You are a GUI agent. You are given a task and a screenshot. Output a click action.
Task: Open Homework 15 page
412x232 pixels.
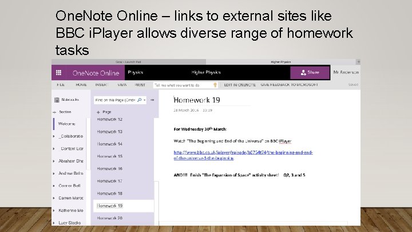tap(109, 156)
